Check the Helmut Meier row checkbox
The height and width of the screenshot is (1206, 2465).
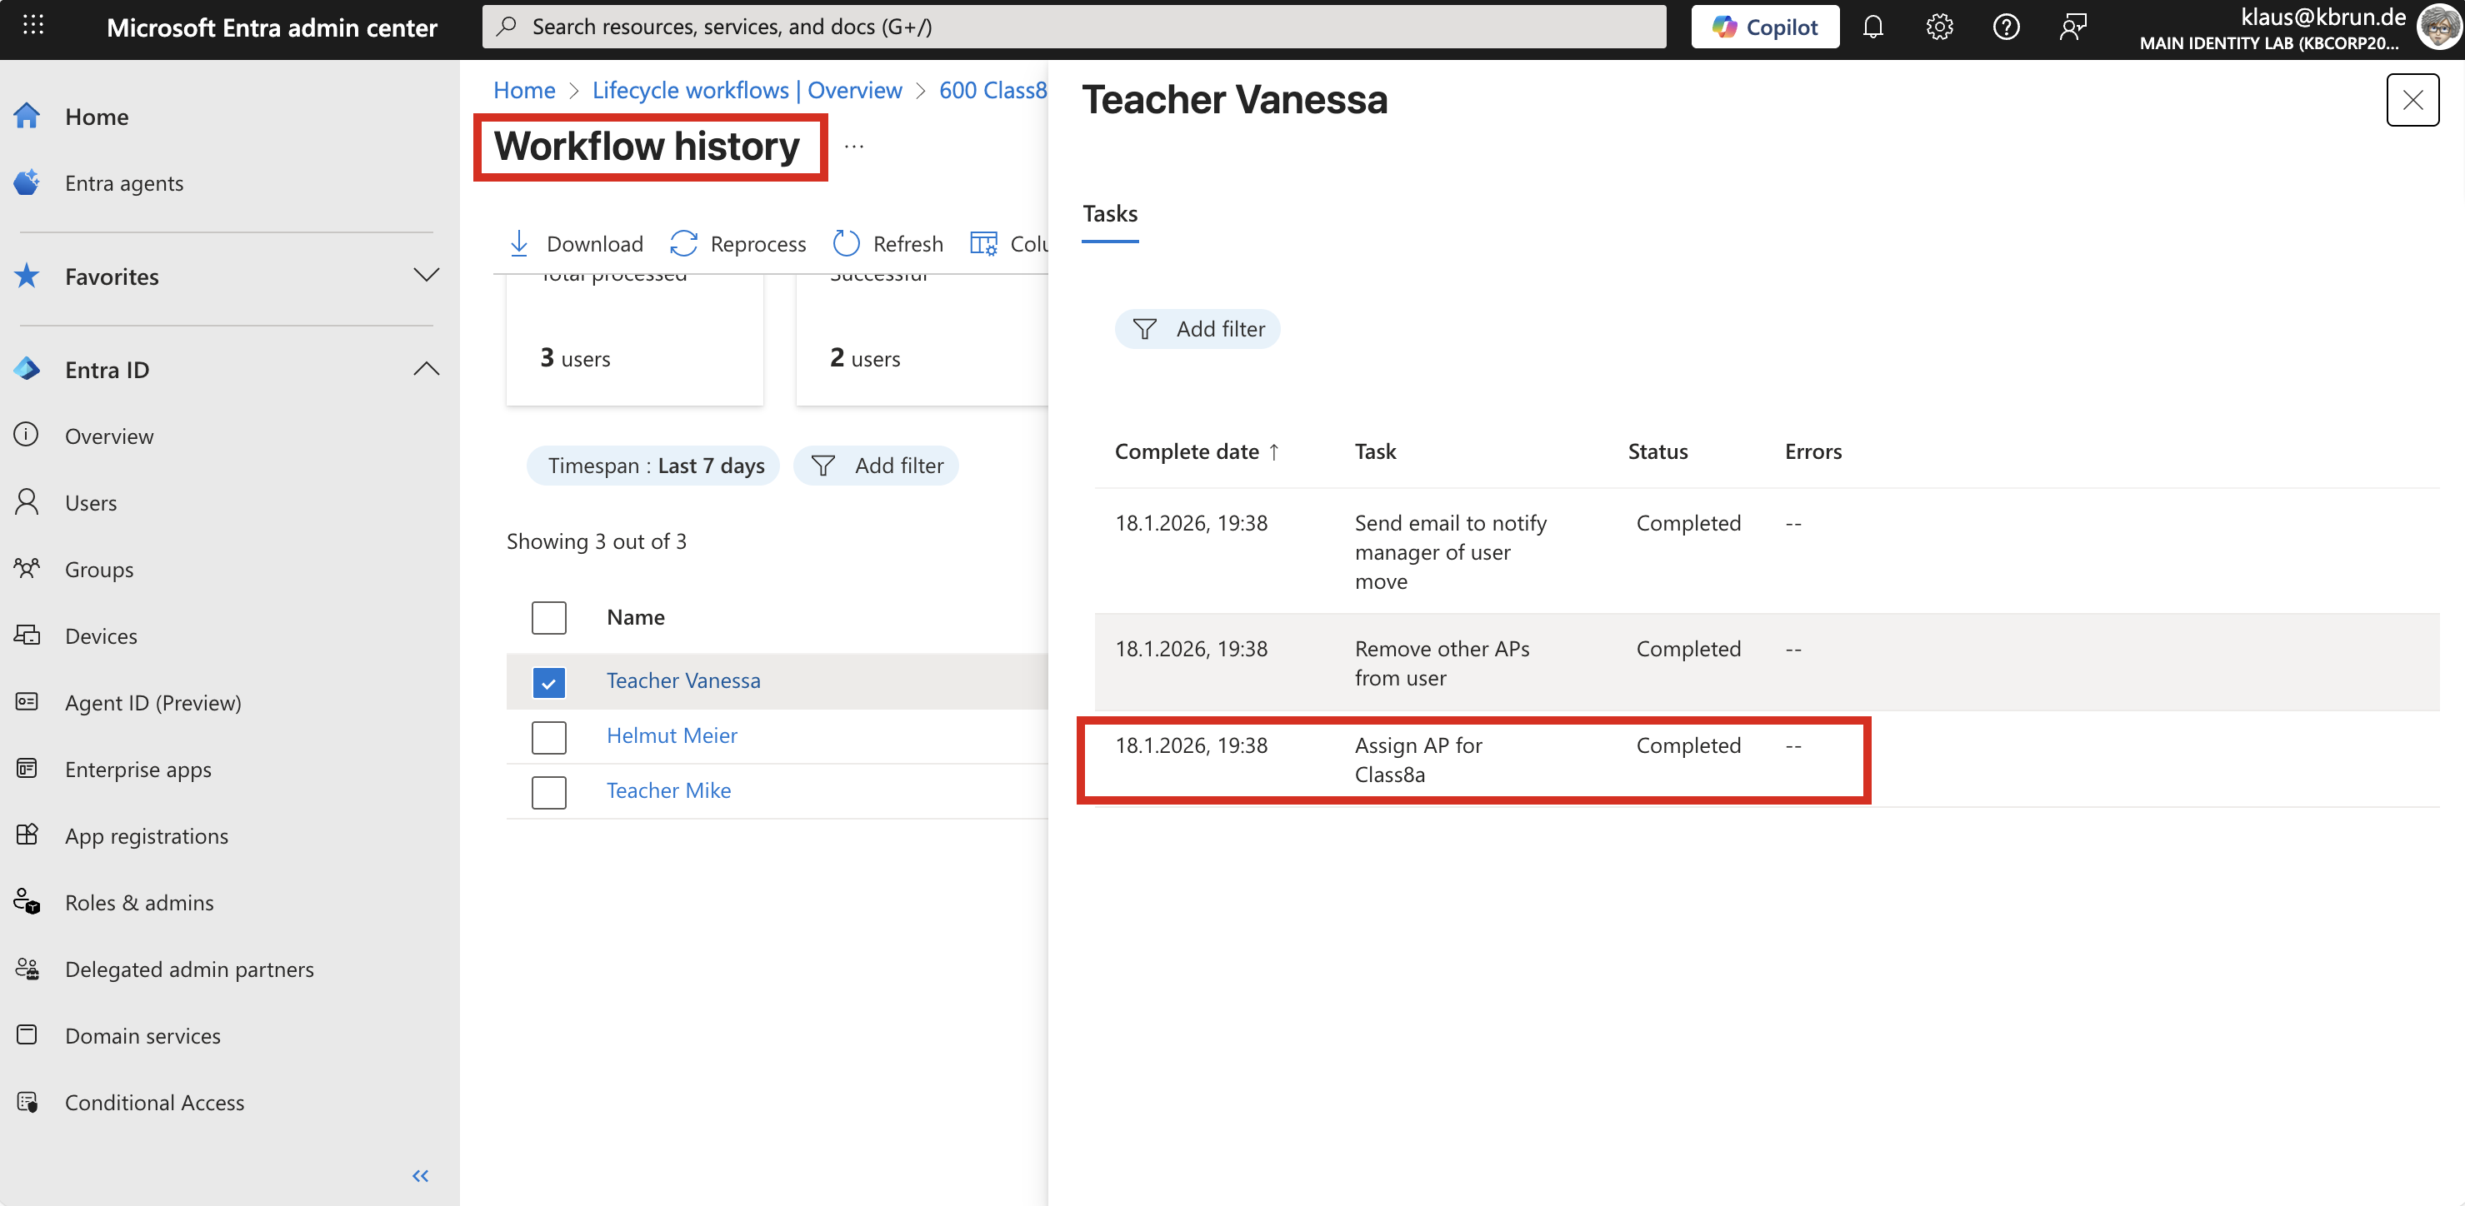click(548, 736)
